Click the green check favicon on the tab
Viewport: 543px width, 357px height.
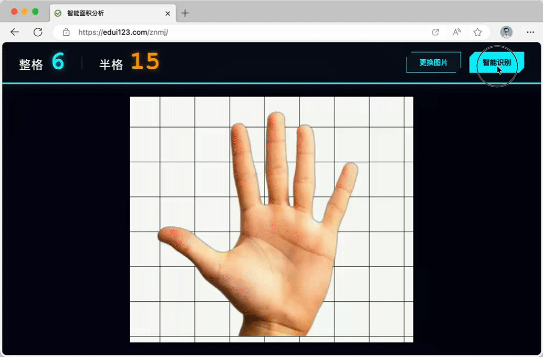pos(57,14)
